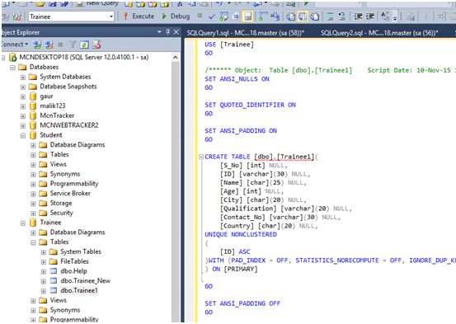Open the Connect dropdown in Object Explorer
The width and height of the screenshot is (456, 324).
(x=15, y=45)
